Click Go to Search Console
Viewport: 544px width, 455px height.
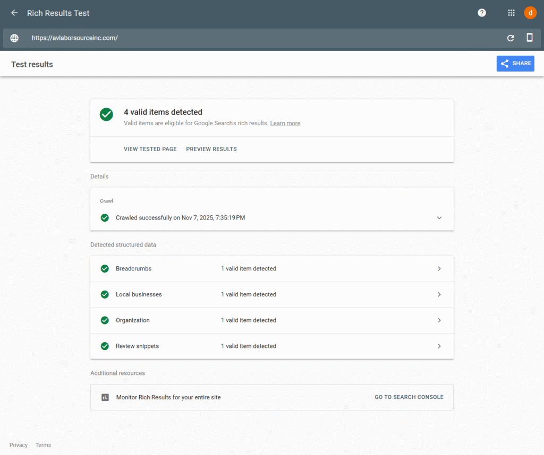pos(409,397)
